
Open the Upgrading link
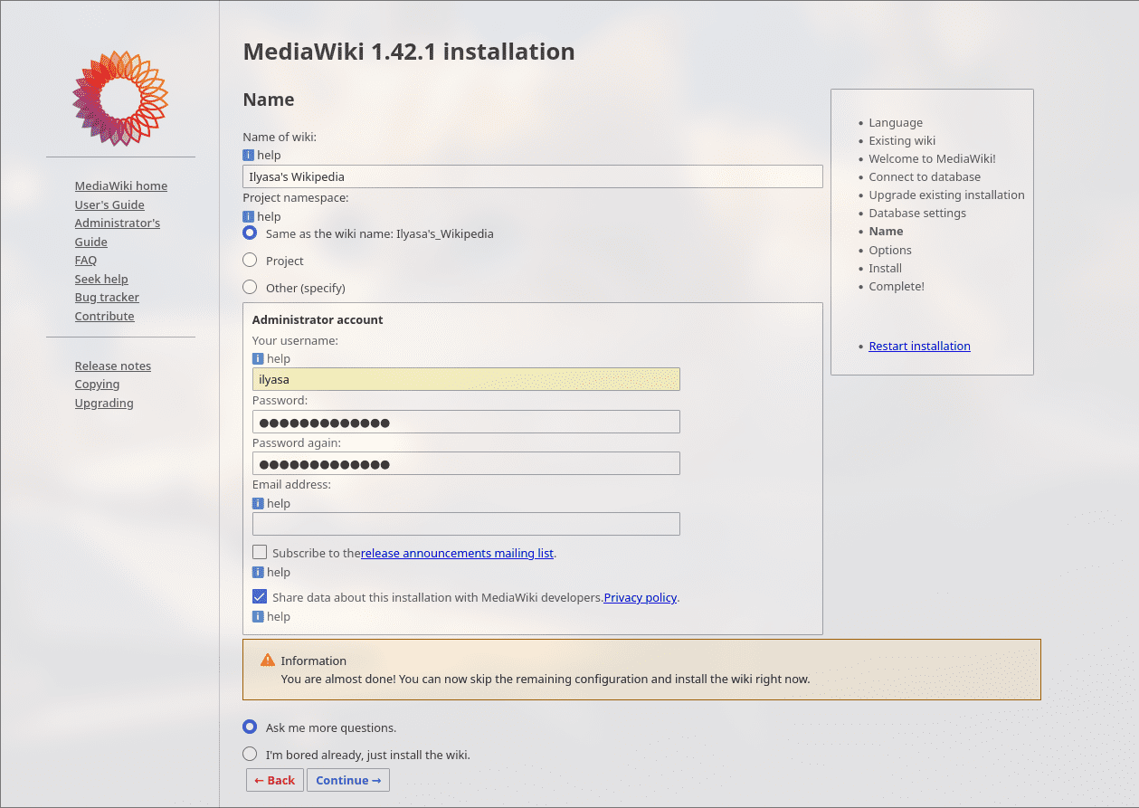coord(104,404)
